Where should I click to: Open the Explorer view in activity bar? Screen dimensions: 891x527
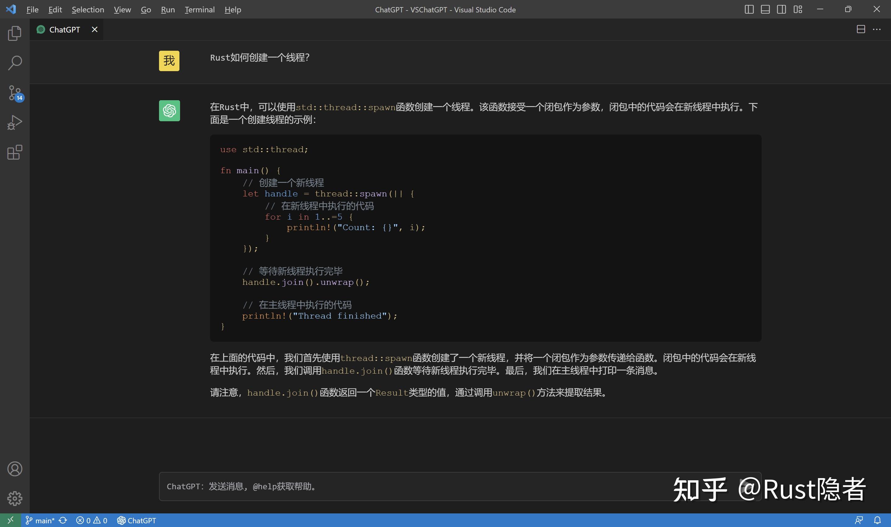[15, 33]
